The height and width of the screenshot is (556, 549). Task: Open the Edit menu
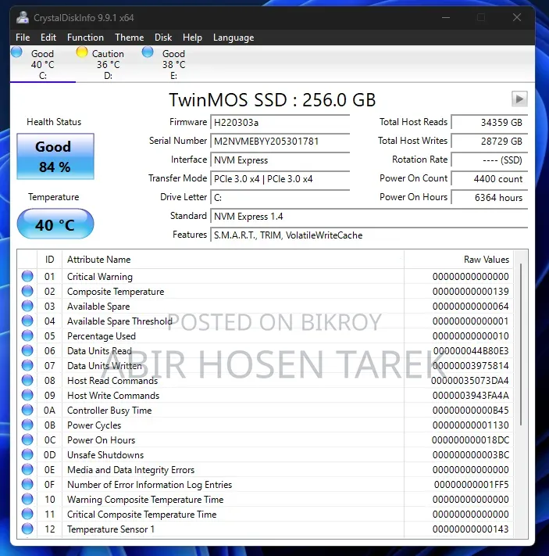tap(48, 38)
